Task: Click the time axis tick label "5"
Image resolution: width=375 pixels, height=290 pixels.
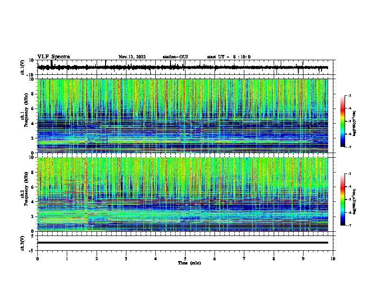Action: 185,259
